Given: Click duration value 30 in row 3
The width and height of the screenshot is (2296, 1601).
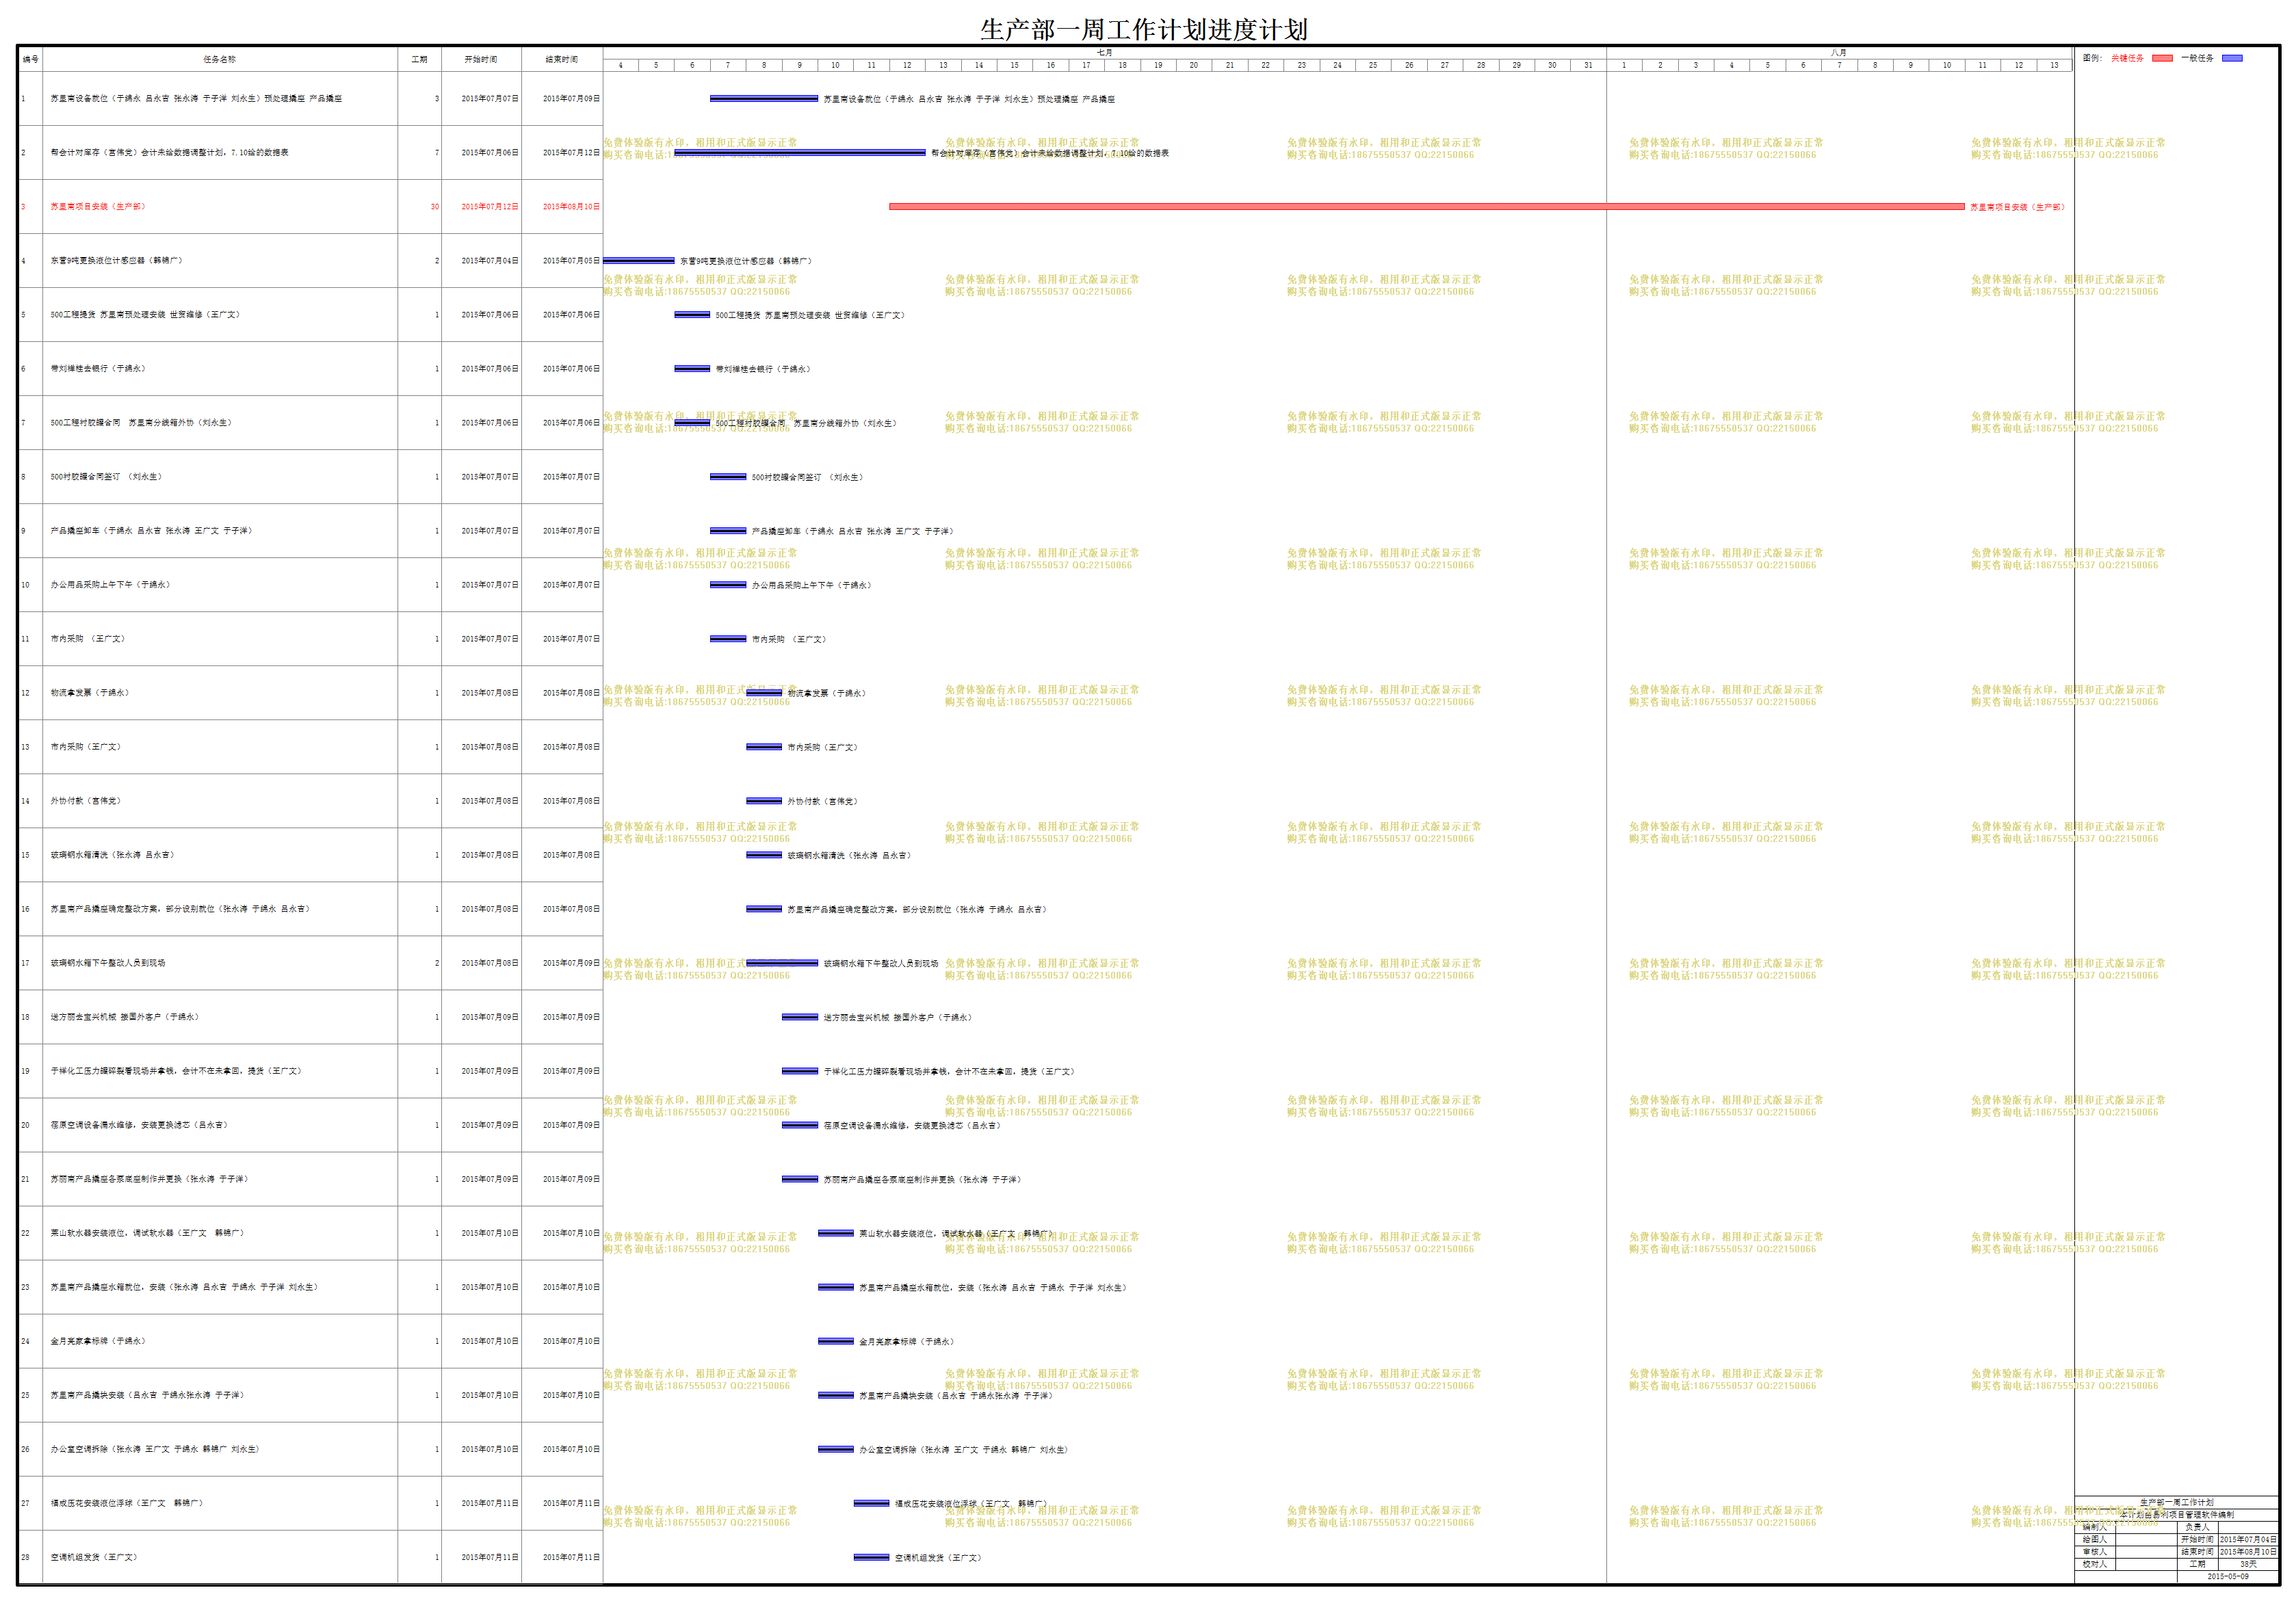Looking at the screenshot, I should click(x=435, y=207).
